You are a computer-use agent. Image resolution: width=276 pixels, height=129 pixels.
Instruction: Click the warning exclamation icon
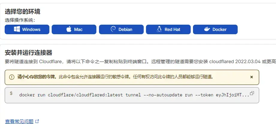click(12, 77)
